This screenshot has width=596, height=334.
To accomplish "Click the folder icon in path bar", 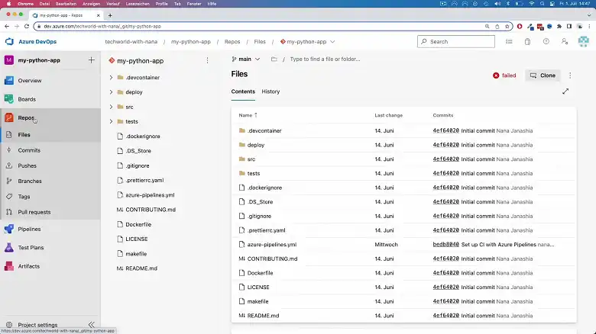I will point(274,59).
